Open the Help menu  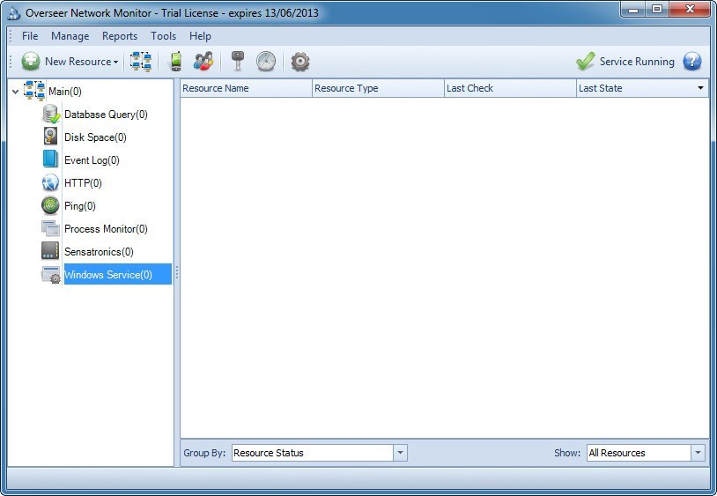200,36
